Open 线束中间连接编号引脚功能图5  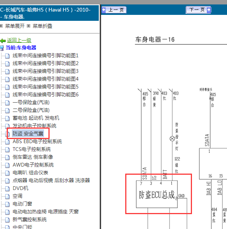[45, 87]
